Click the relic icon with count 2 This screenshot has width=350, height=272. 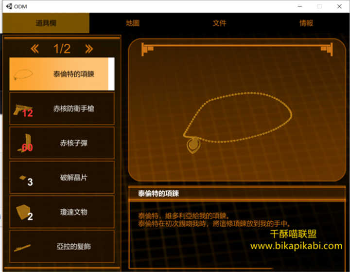click(22, 212)
